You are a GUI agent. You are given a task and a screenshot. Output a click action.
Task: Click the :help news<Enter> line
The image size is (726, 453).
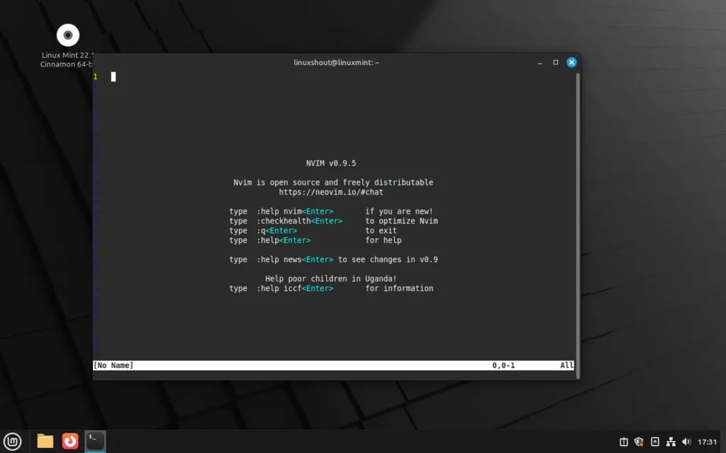tap(333, 259)
